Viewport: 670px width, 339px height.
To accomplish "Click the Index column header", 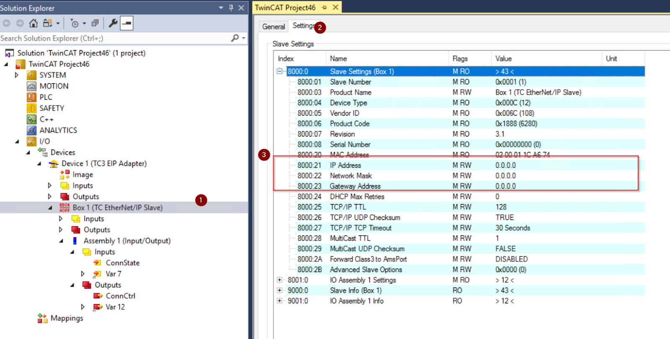I will click(x=300, y=59).
